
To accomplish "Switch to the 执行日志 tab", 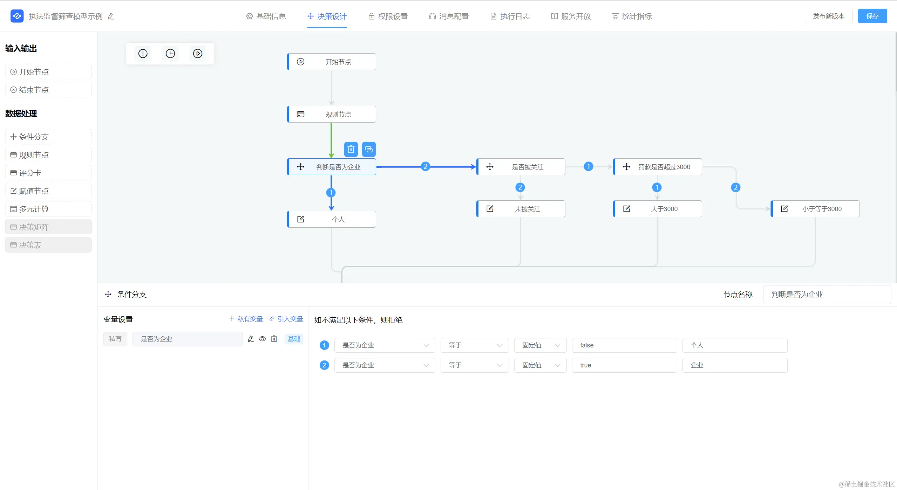I will click(510, 16).
